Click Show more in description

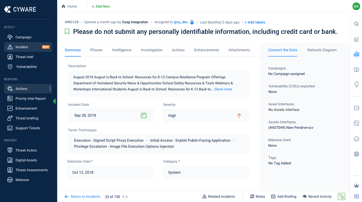click(x=223, y=89)
